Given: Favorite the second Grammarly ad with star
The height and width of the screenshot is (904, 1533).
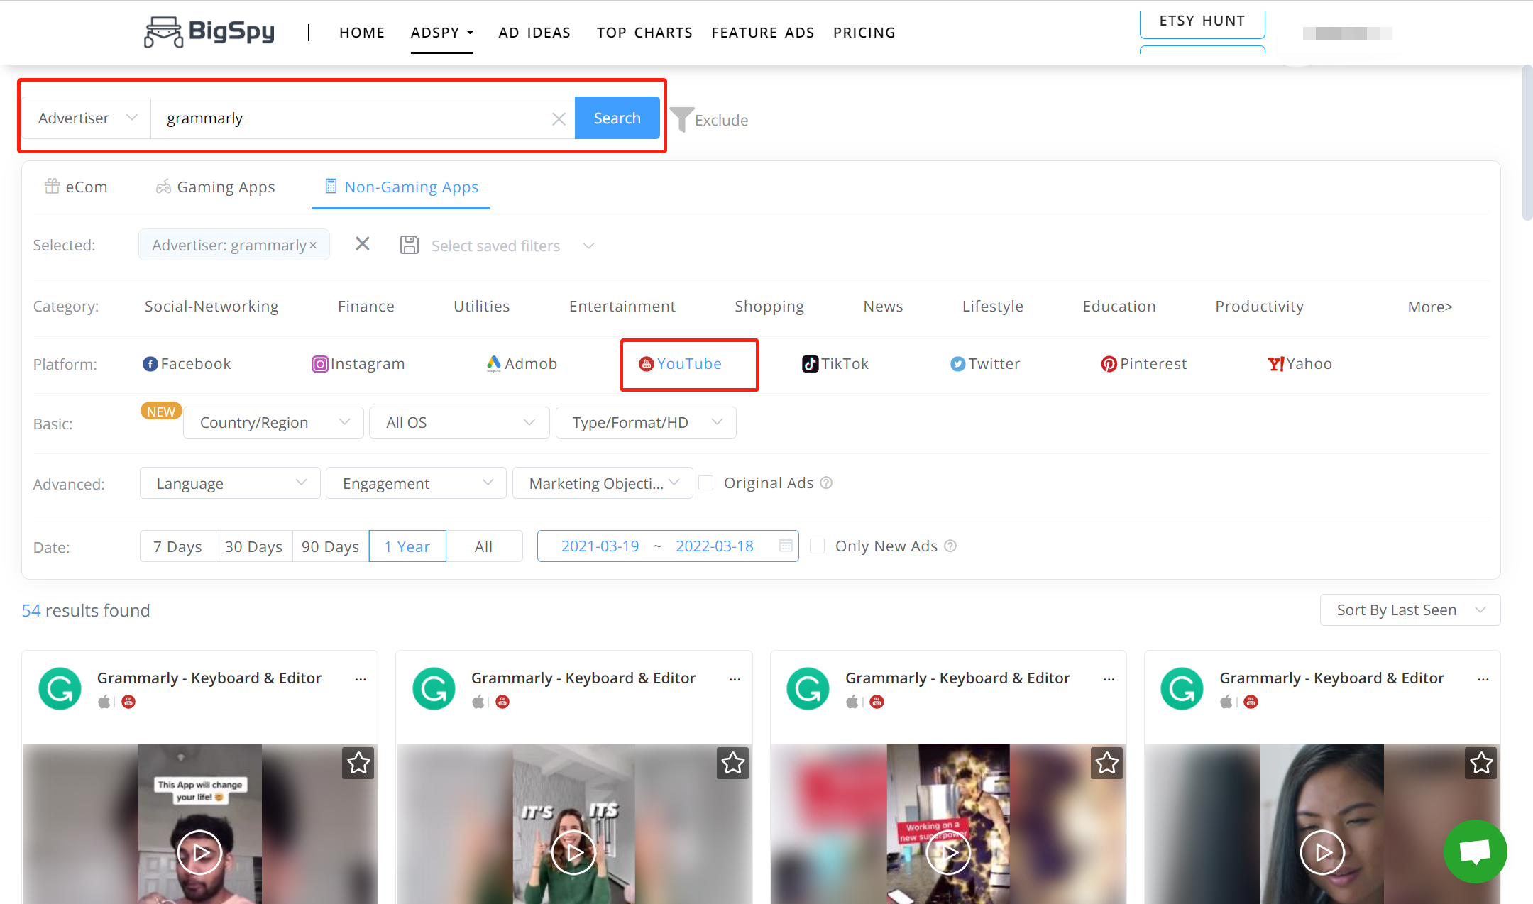Looking at the screenshot, I should click(x=733, y=764).
